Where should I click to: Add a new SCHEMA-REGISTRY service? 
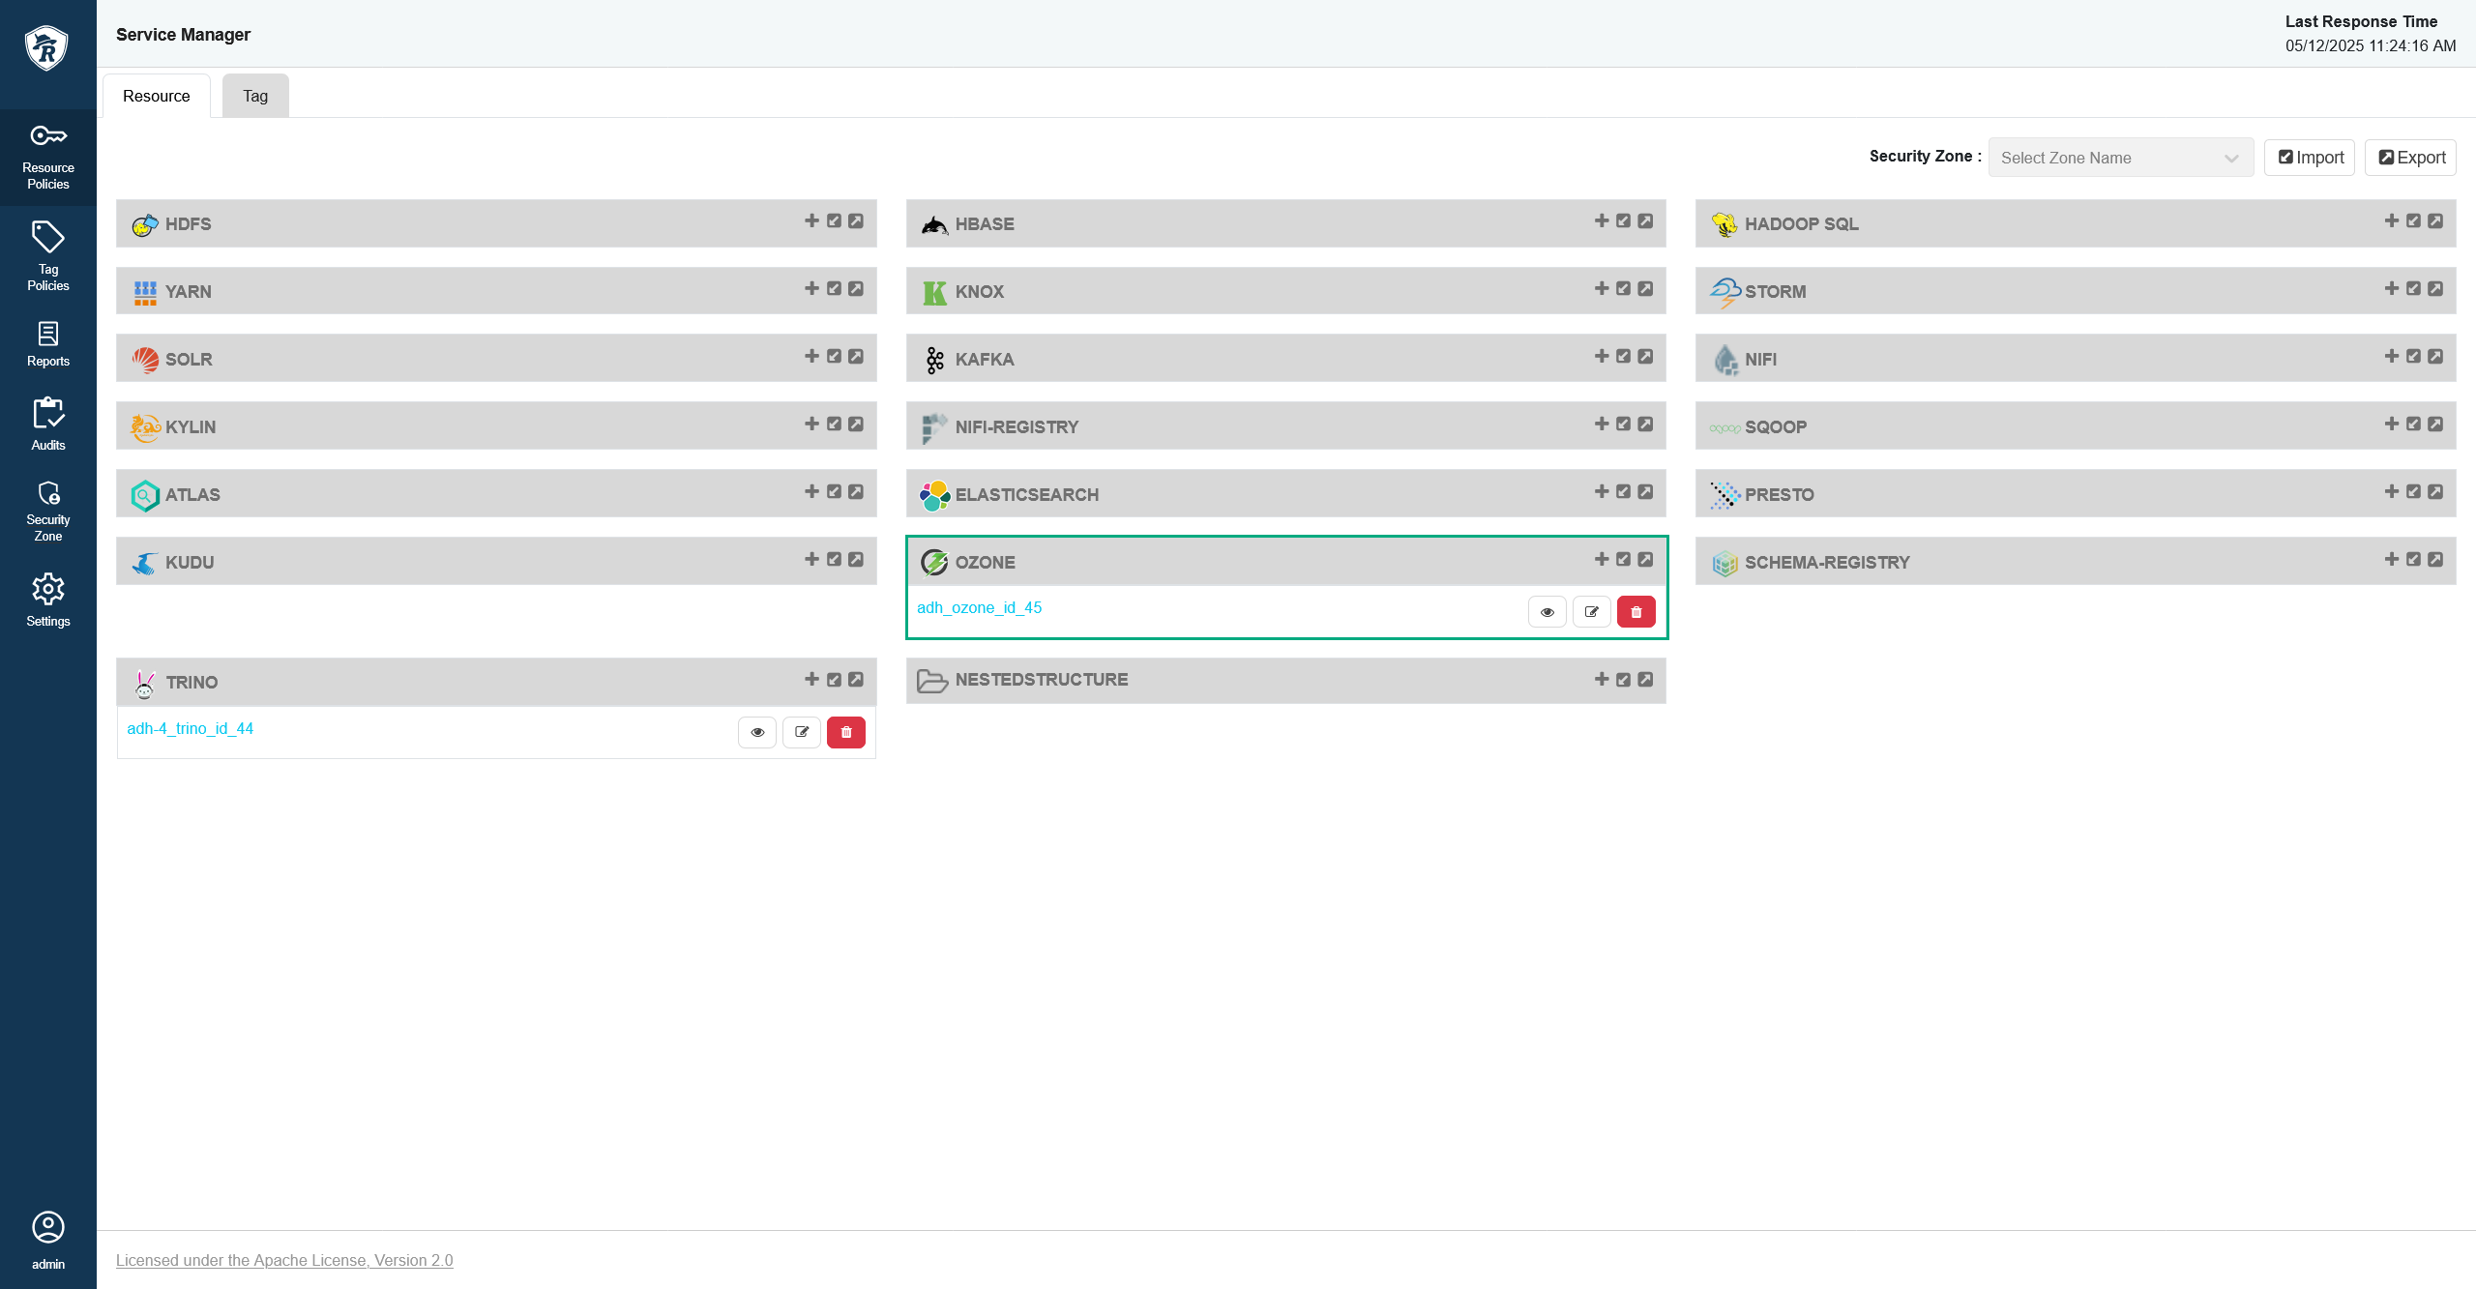point(2392,560)
